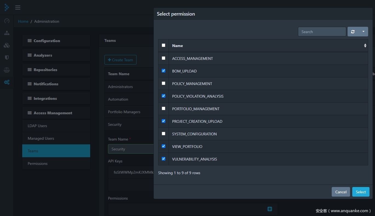Click the plus icon under Permissions
Screen dimensions: 375x216
point(270,209)
